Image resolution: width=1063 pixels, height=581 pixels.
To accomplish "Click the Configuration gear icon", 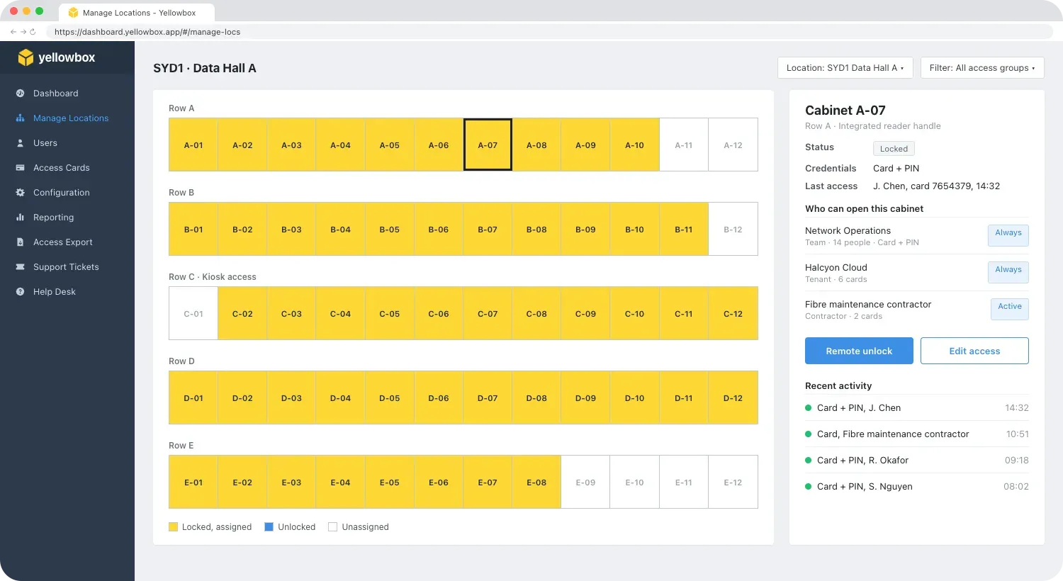I will (x=20, y=193).
